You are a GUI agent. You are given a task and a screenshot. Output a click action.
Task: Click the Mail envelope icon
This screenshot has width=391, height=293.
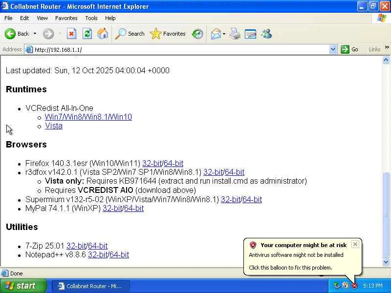click(x=216, y=34)
